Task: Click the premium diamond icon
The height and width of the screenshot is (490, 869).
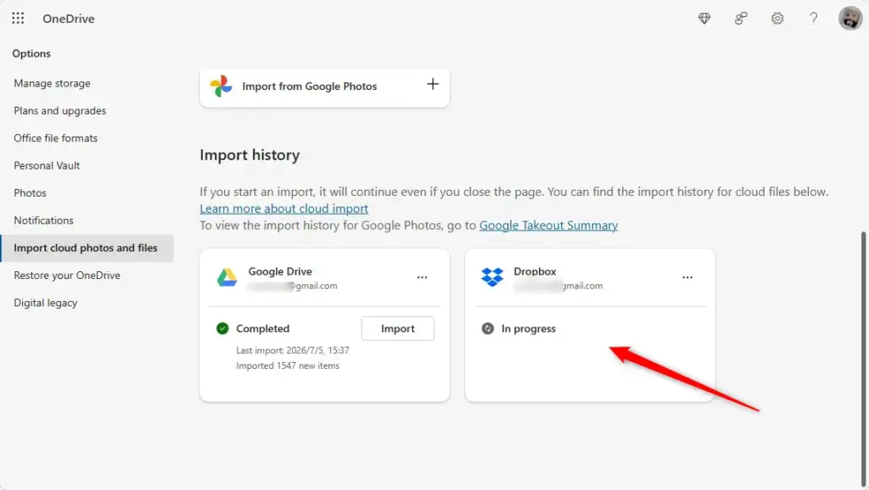Action: (704, 19)
